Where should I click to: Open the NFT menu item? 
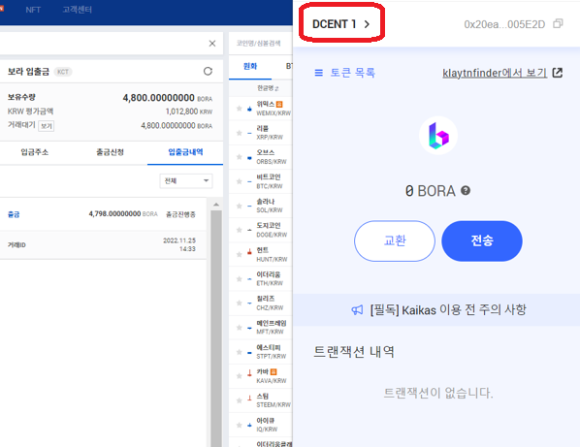tap(33, 10)
